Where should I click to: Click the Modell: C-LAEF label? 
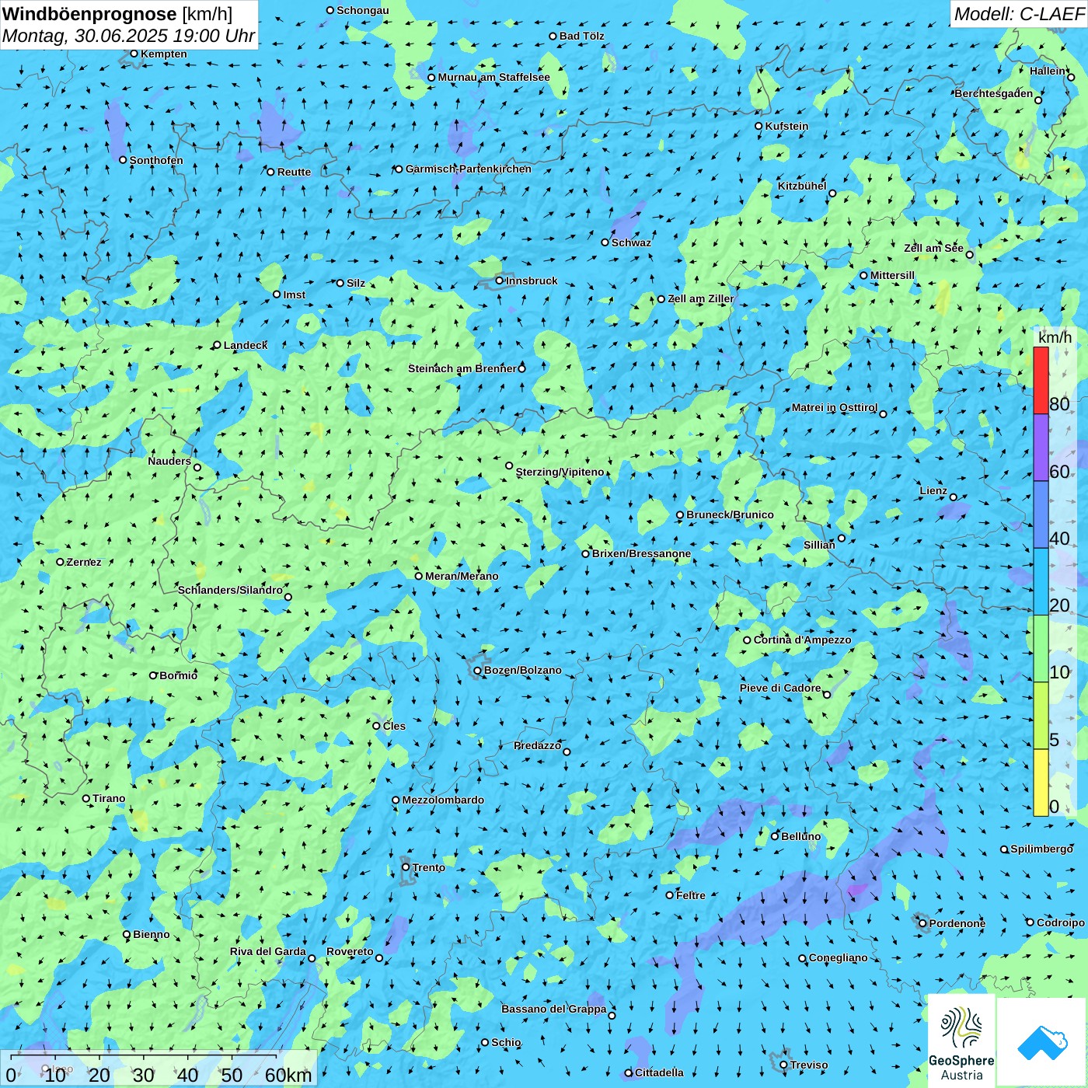[1019, 14]
